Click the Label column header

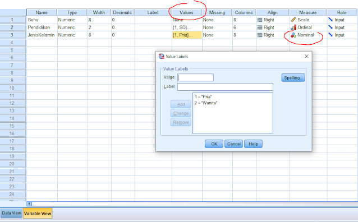pyautogui.click(x=153, y=12)
